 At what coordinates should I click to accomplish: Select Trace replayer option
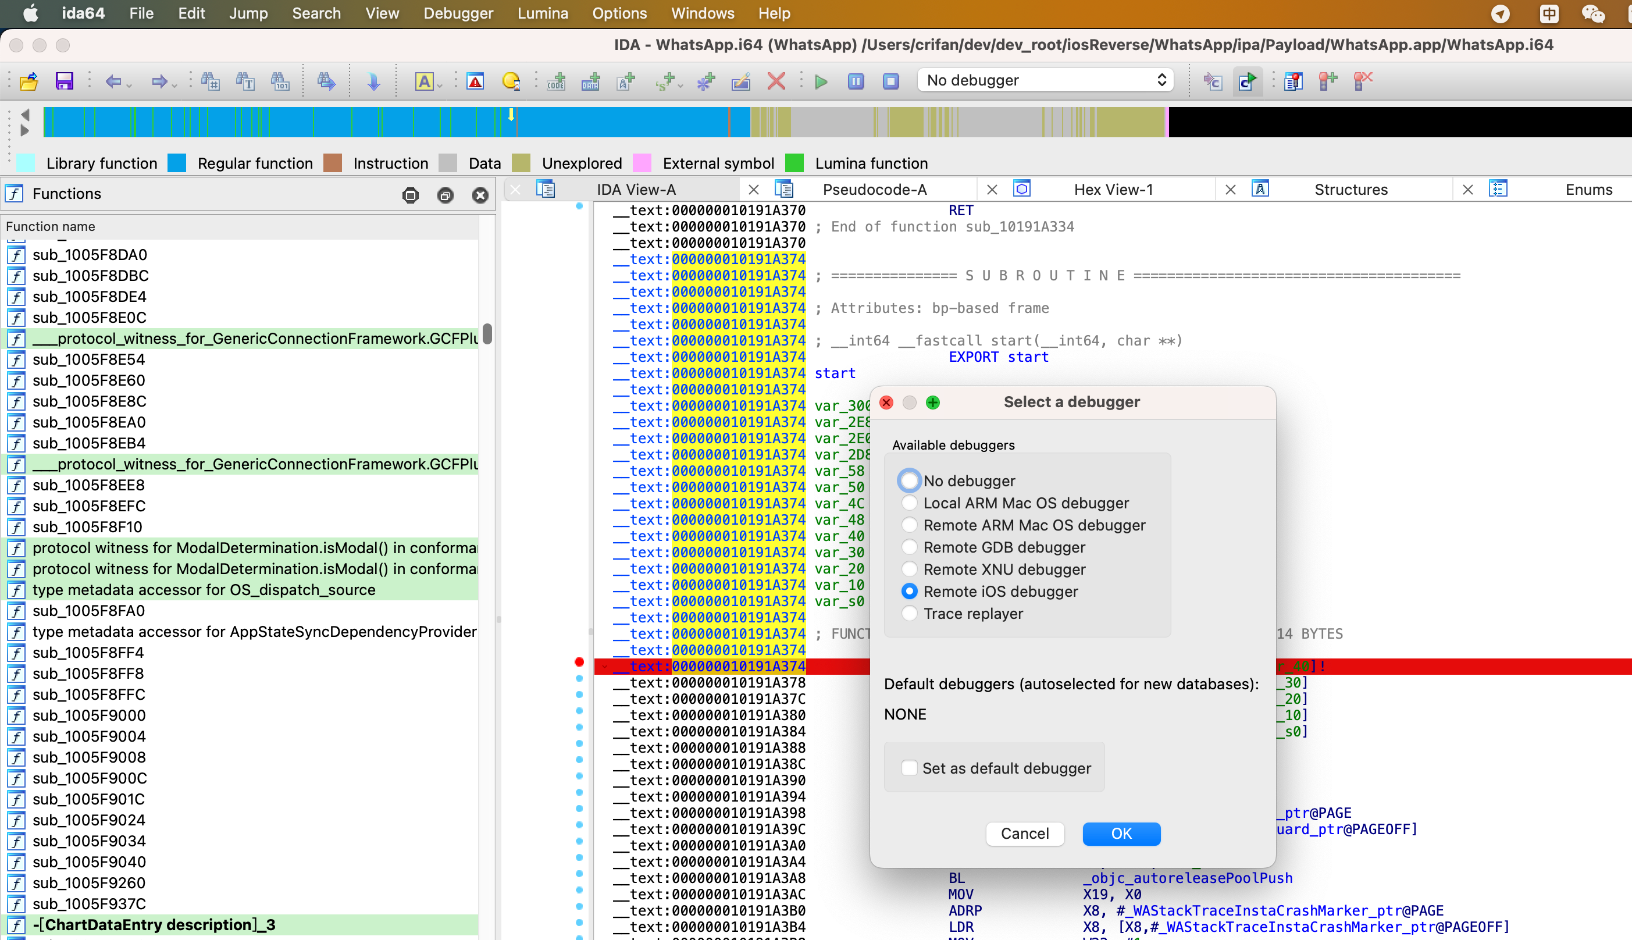click(908, 613)
